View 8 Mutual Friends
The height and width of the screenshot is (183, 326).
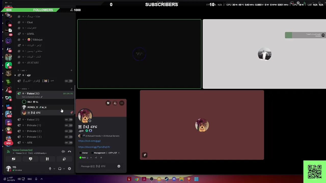pos(93,136)
